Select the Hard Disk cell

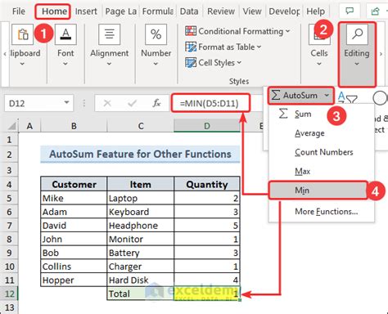pos(141,280)
